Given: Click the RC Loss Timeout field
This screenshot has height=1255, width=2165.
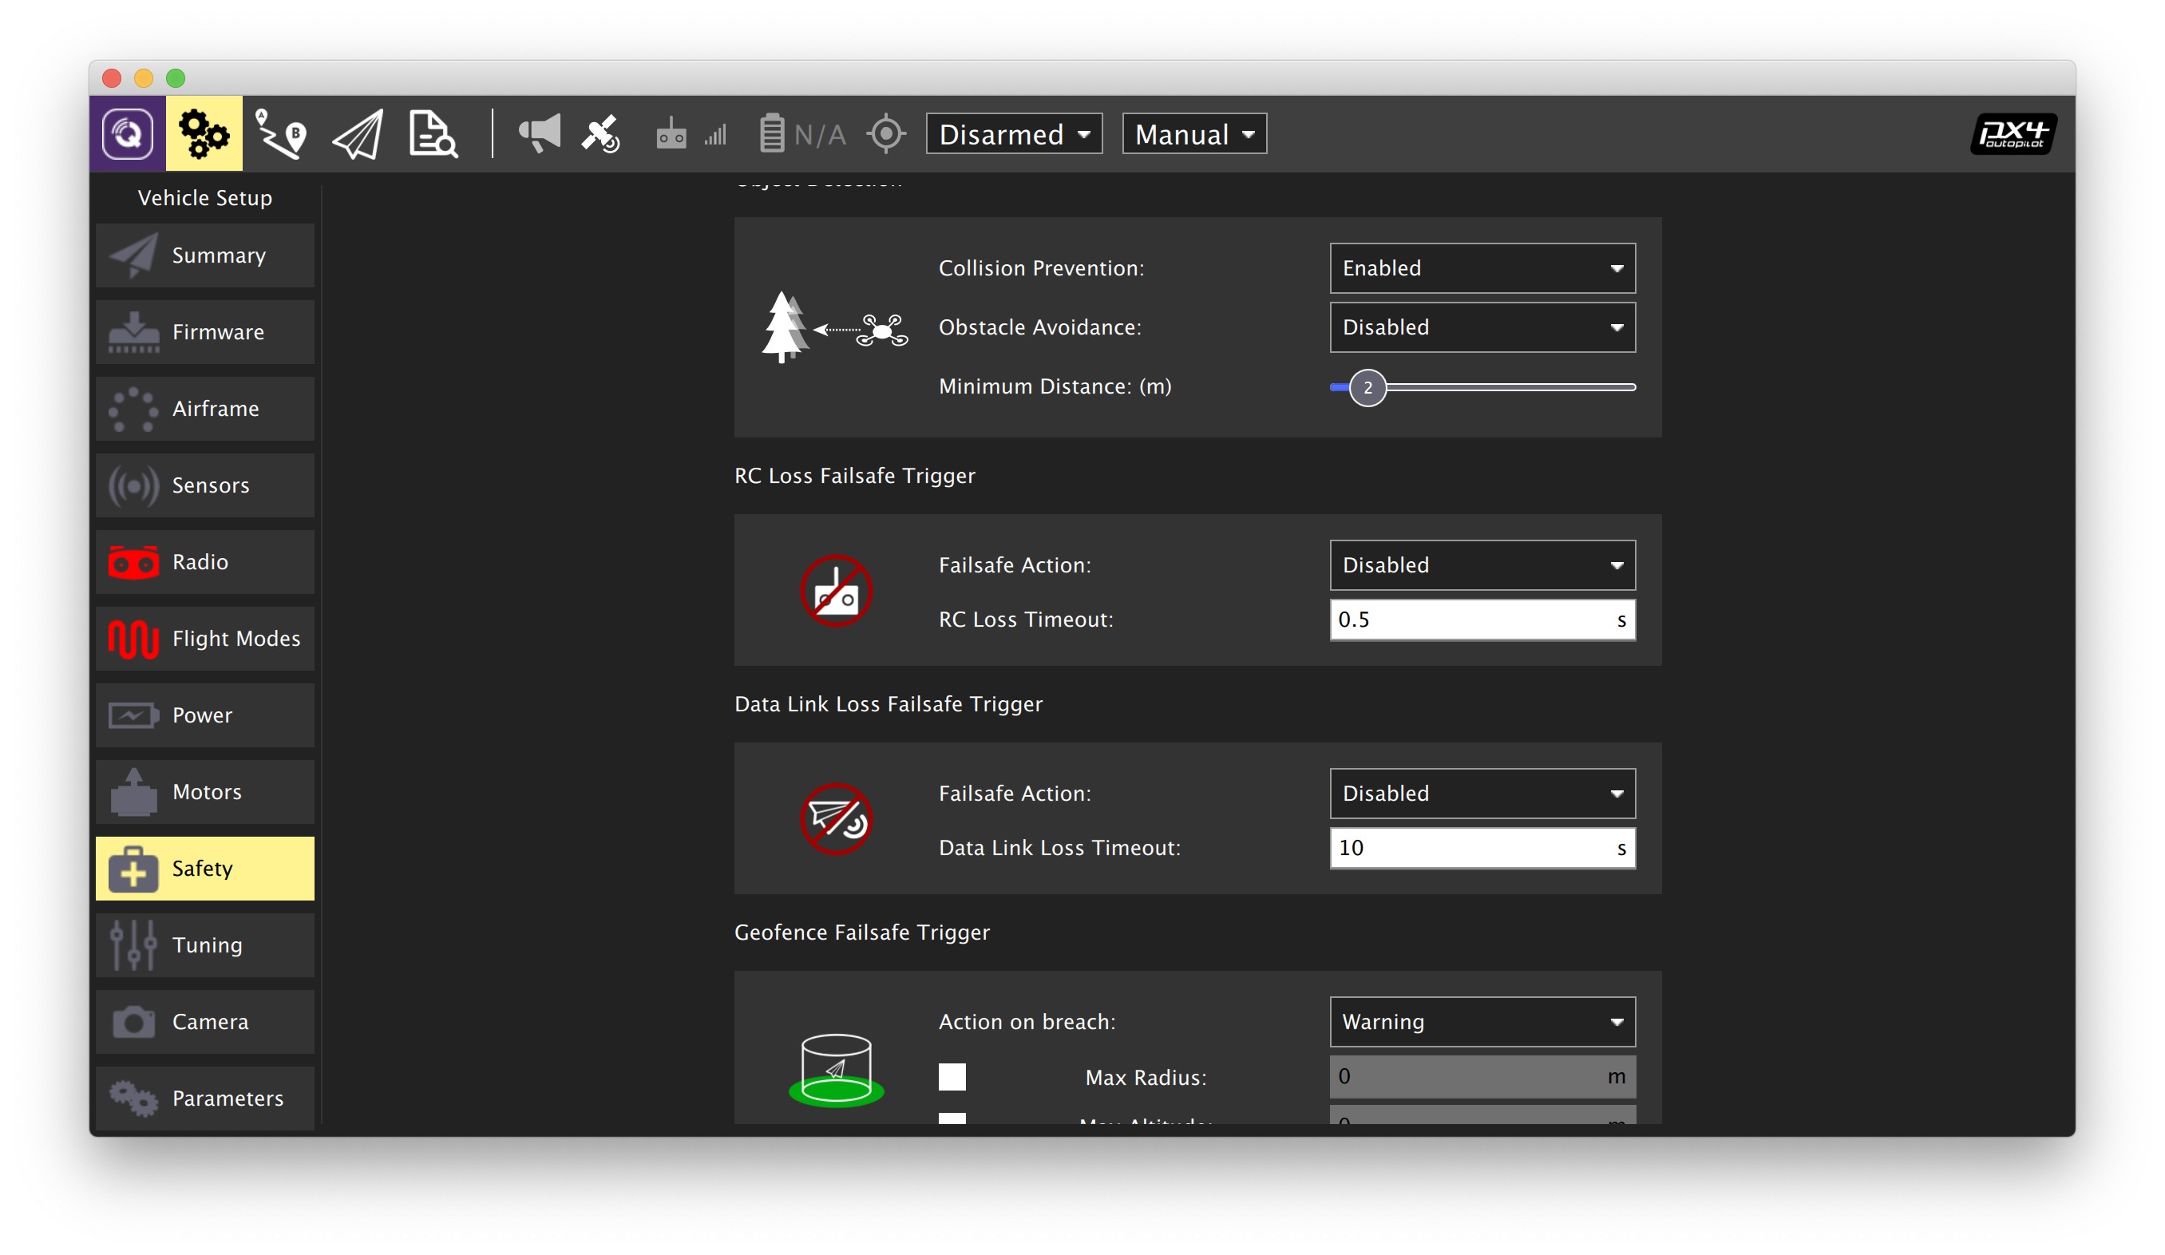Looking at the screenshot, I should (1469, 620).
